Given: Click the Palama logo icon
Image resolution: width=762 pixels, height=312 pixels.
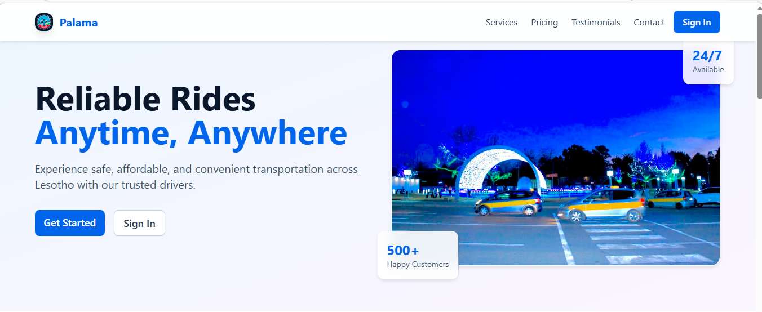Looking at the screenshot, I should click(x=44, y=23).
